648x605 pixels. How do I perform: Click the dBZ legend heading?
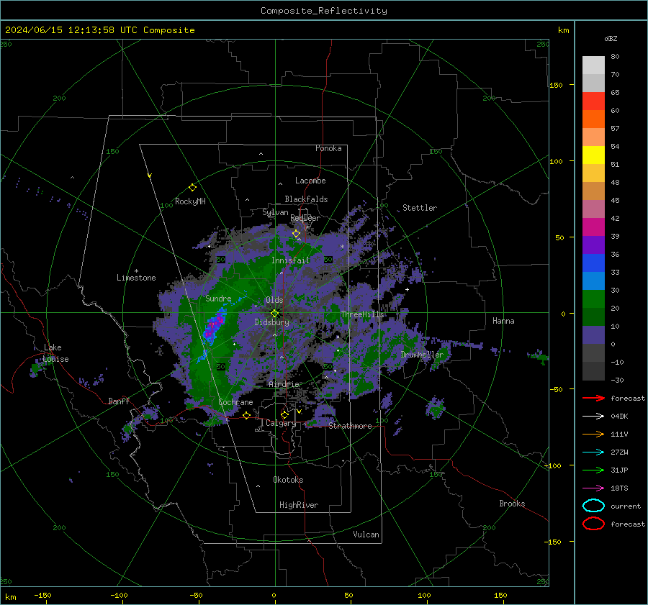(611, 38)
